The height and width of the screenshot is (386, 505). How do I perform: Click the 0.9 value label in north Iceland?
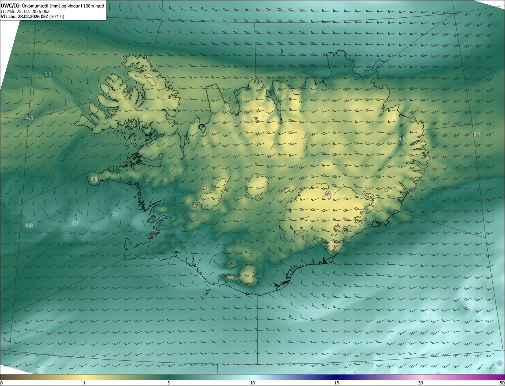(265, 117)
